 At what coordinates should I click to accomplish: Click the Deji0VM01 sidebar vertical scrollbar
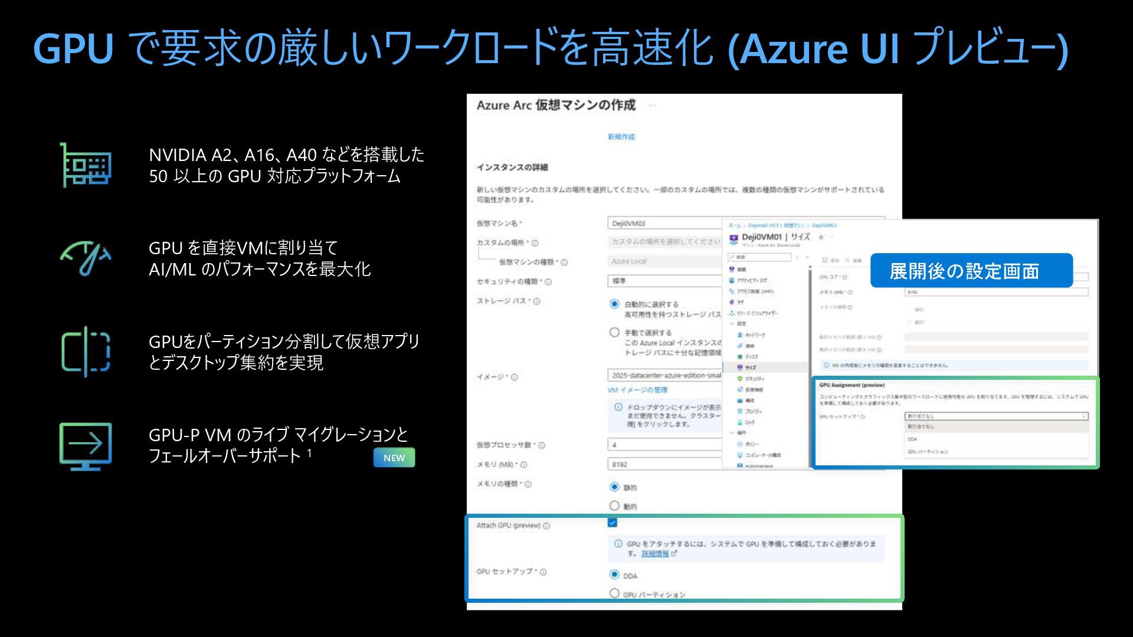tap(810, 366)
